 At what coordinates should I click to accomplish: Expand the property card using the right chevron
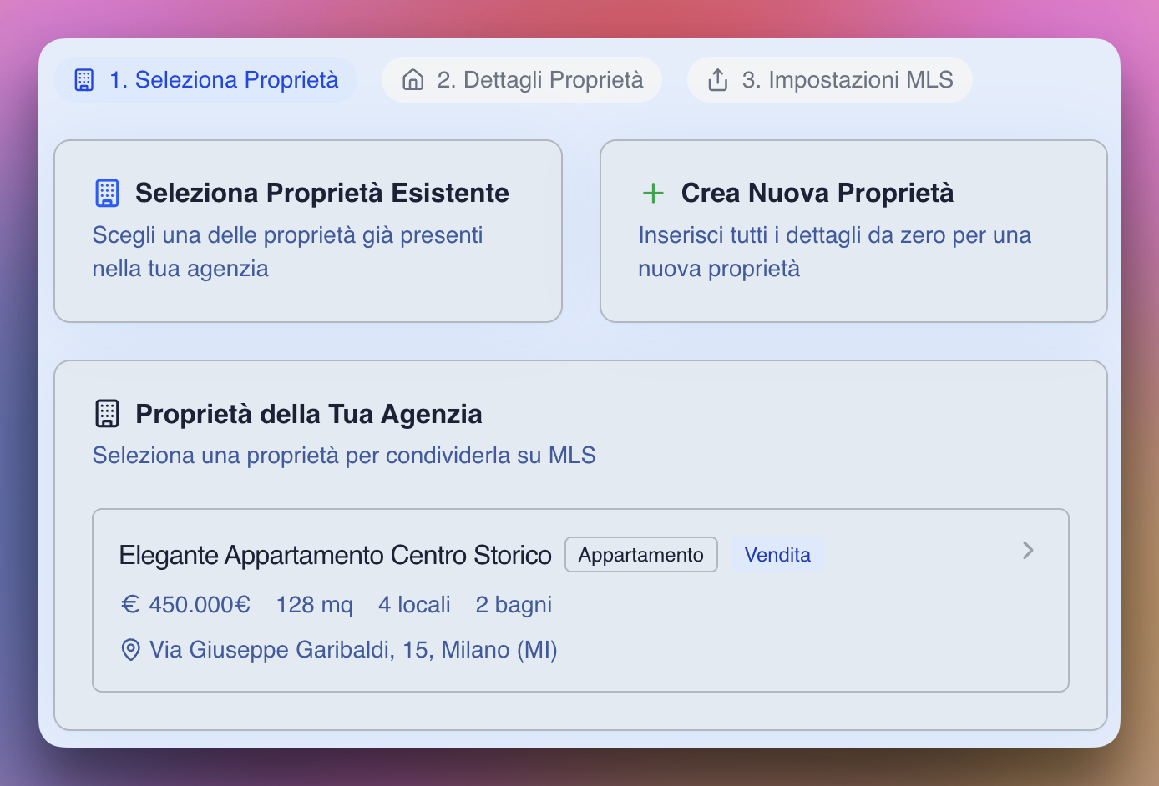(x=1028, y=550)
